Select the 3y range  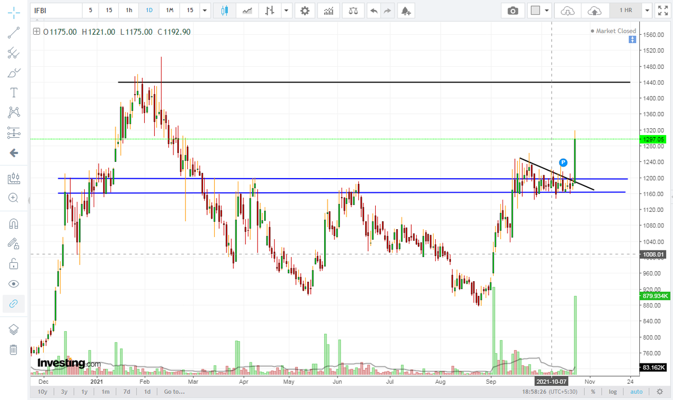64,392
